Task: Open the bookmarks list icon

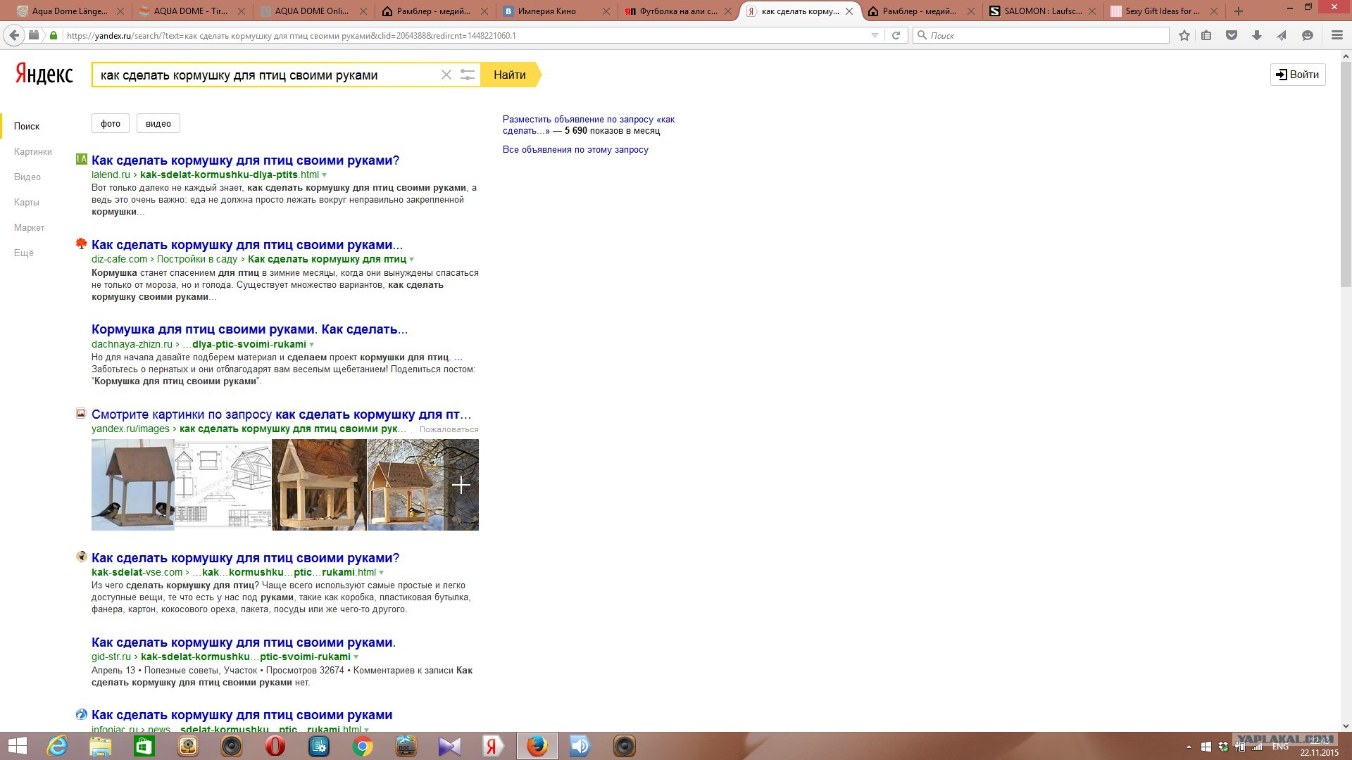Action: point(1206,35)
